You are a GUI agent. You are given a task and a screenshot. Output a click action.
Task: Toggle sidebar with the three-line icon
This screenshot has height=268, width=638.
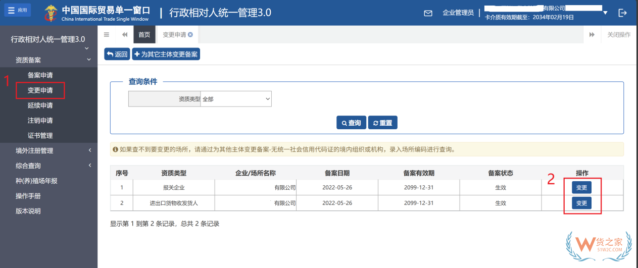pos(107,34)
